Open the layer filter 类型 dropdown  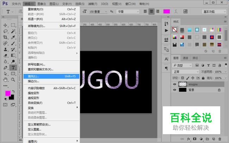point(182,65)
